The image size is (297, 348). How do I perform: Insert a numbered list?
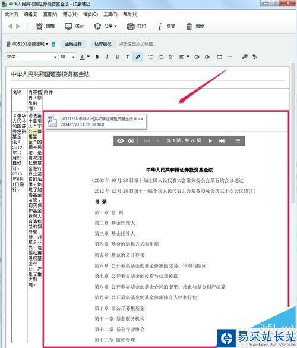(160, 57)
